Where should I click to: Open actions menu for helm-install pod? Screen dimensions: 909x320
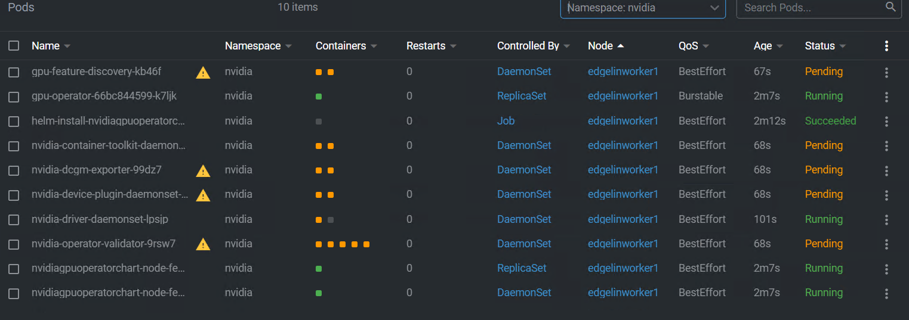[886, 121]
